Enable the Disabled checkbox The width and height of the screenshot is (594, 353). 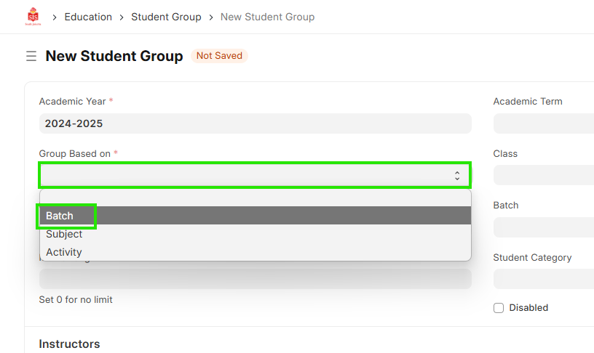coord(499,308)
